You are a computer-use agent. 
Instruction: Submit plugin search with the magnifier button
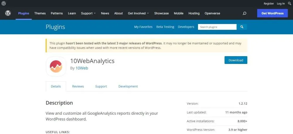(x=242, y=27)
